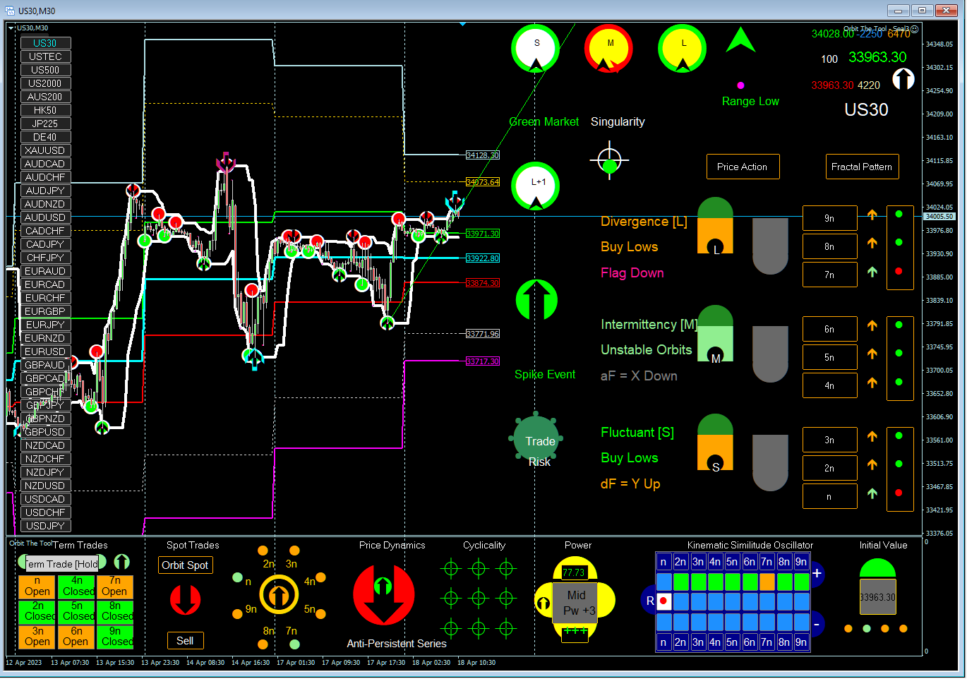Click the S timeframe dial gauge
967x679 pixels.
(x=536, y=49)
